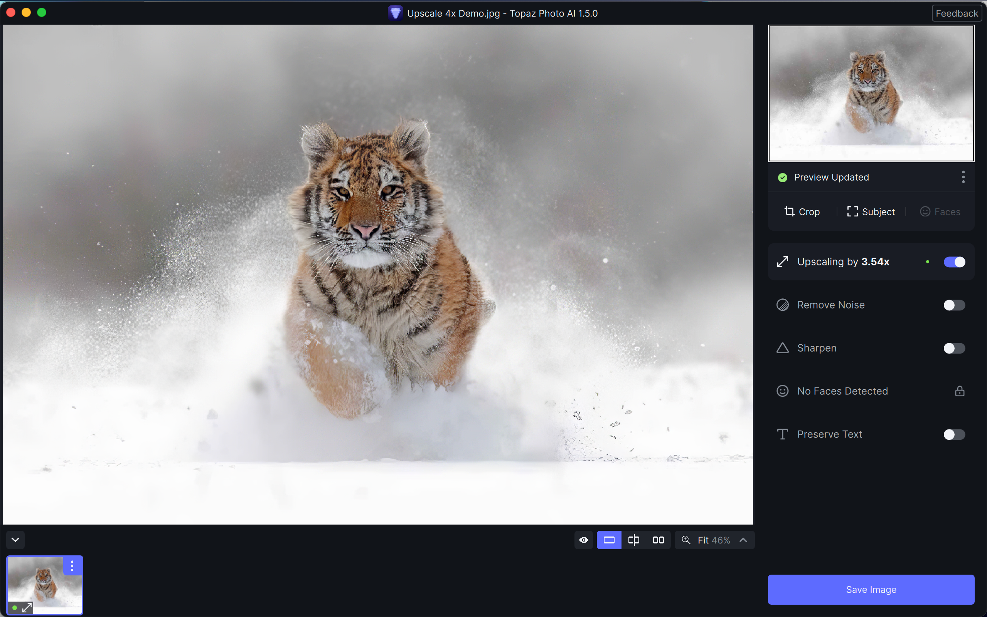Select the single view mode icon
Screen dimensions: 987x617
(x=609, y=540)
